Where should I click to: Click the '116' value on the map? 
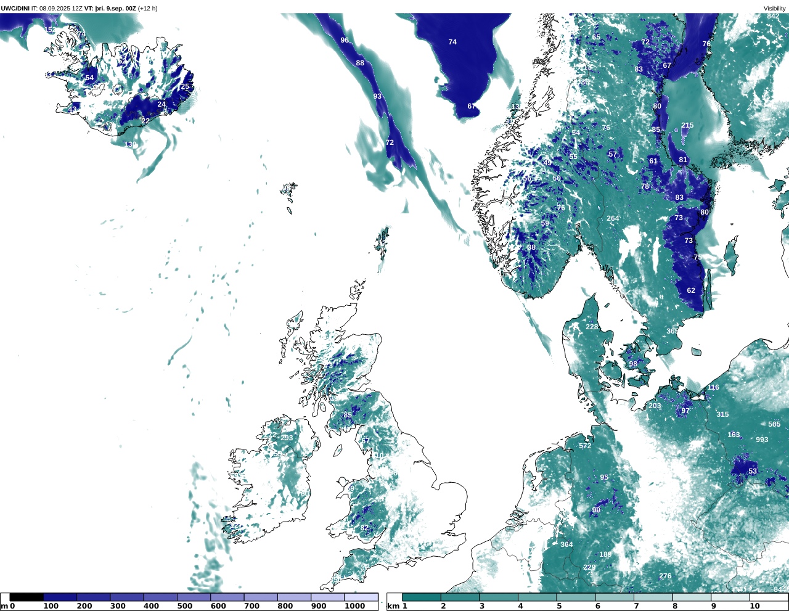click(713, 387)
